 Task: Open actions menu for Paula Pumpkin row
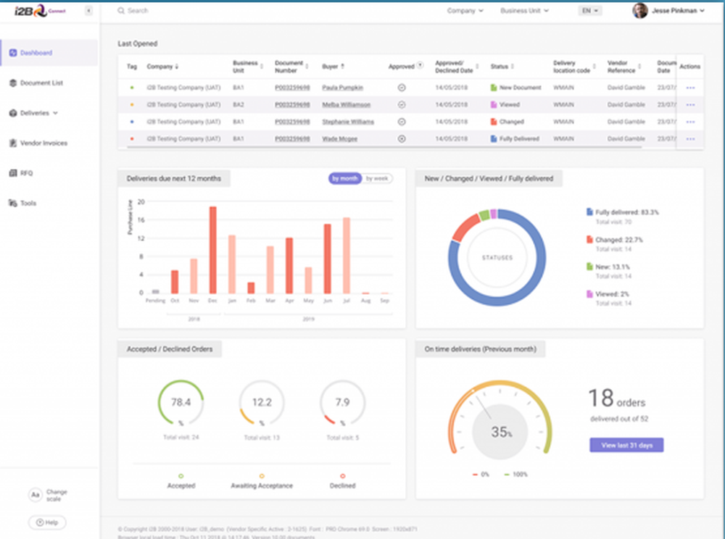pos(690,88)
